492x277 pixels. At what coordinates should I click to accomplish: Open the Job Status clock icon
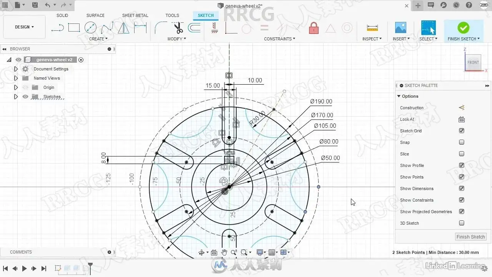click(x=456, y=5)
